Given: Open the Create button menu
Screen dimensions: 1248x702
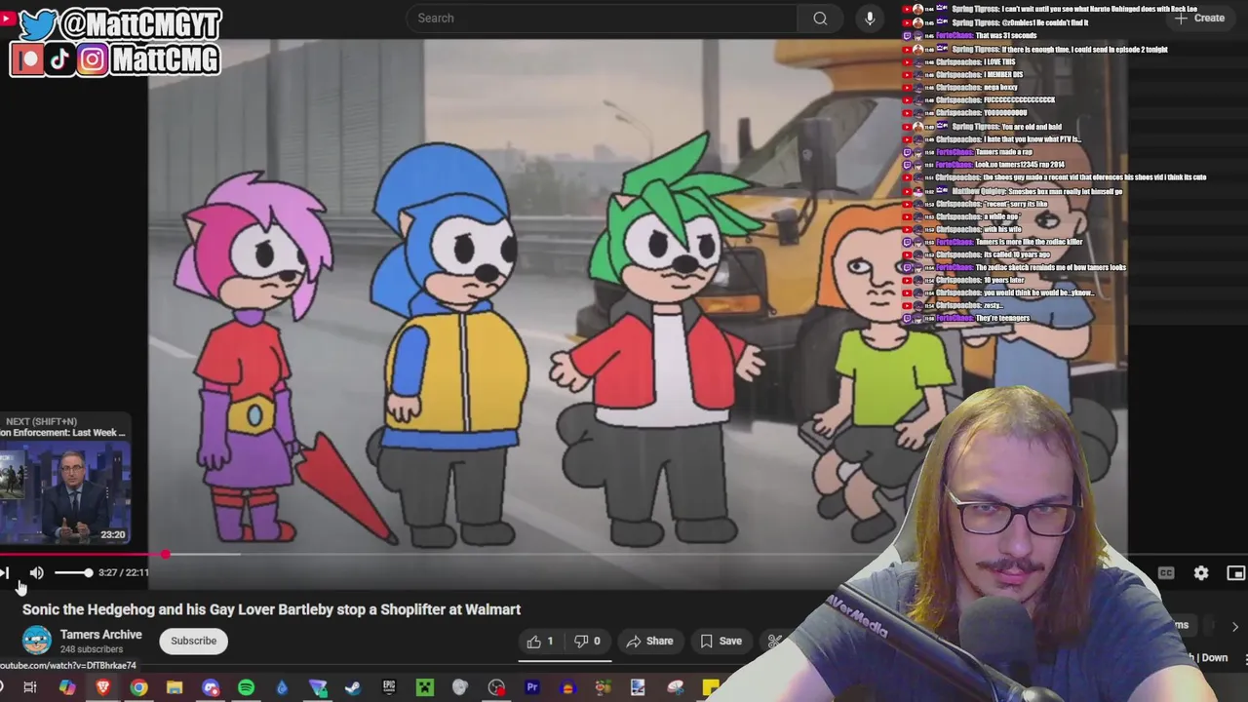Looking at the screenshot, I should tap(1199, 18).
